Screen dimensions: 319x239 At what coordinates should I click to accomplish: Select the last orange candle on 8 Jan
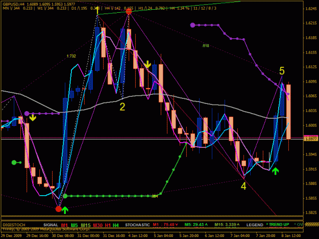(288, 116)
